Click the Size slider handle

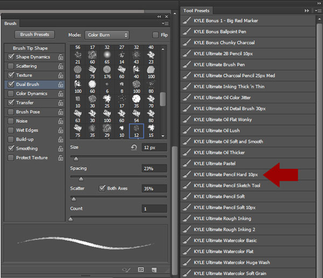76,159
